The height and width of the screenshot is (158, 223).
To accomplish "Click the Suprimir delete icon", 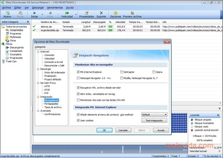I will pos(101,13).
